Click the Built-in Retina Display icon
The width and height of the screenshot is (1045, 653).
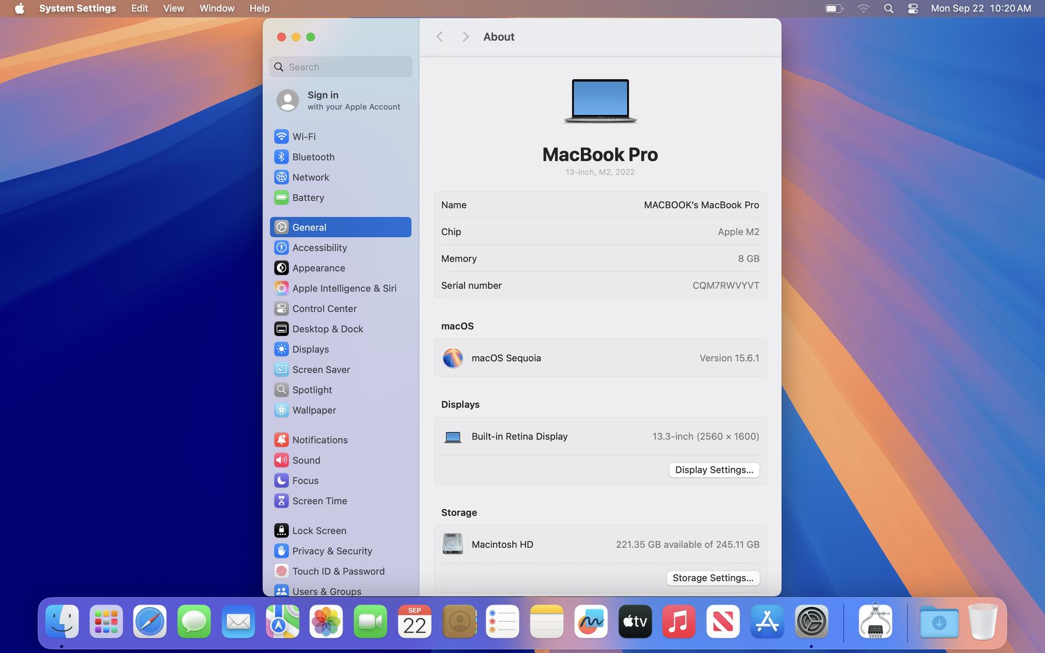tap(452, 437)
